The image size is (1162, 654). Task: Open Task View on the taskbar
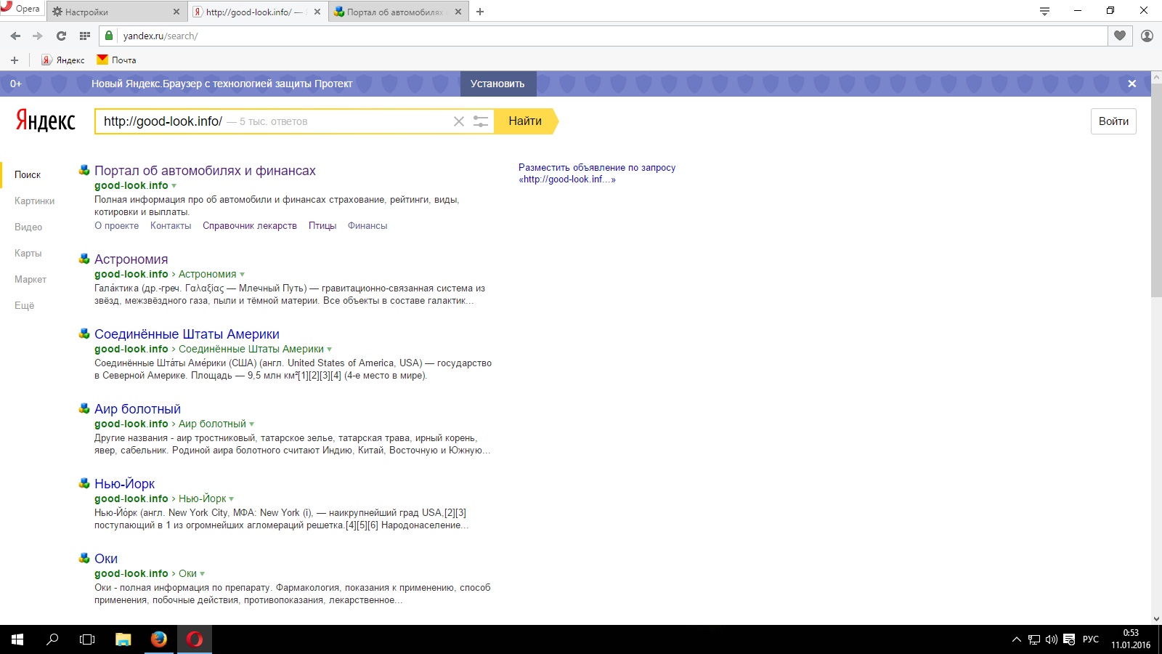tap(87, 639)
